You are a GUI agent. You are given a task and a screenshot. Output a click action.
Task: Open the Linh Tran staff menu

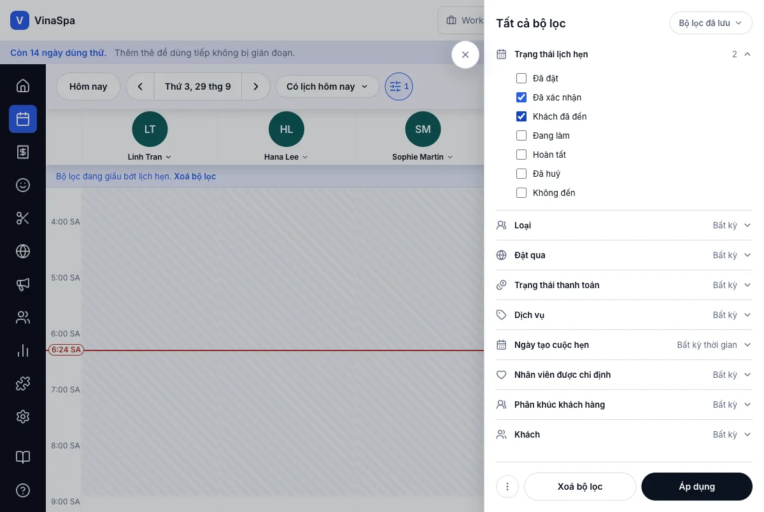[150, 156]
